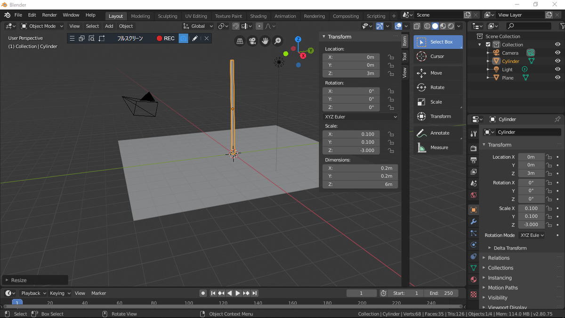This screenshot has width=565, height=318.
Task: Open XYZ Euler rotation dropdown in sidebar
Action: pyautogui.click(x=360, y=117)
